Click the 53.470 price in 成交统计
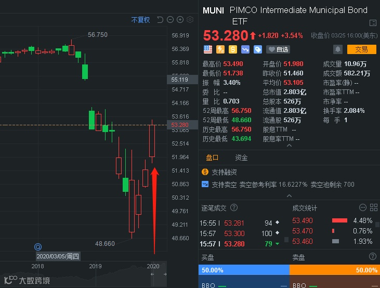Screen dimensions: 380x288 click(x=303, y=231)
